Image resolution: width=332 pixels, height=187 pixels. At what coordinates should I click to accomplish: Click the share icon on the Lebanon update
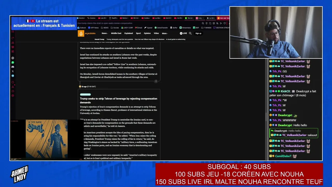click(156, 81)
